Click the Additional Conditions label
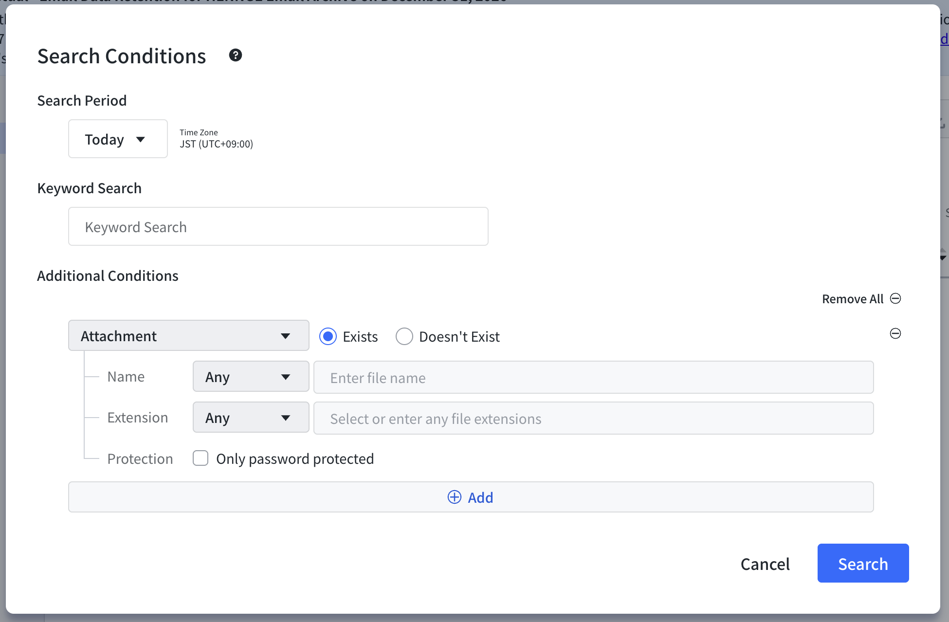The image size is (949, 622). click(x=108, y=276)
